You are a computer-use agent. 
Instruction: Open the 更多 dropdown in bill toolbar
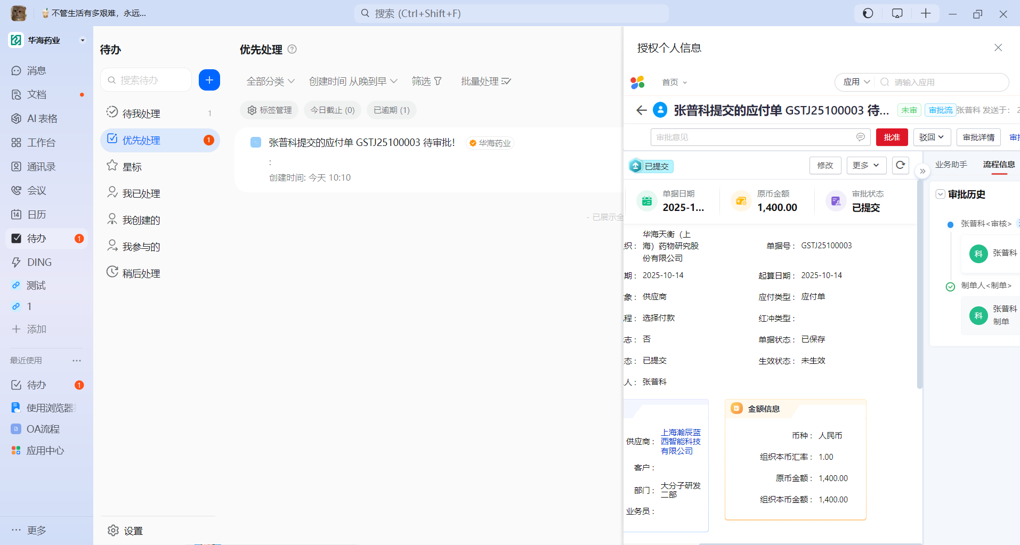tap(866, 166)
